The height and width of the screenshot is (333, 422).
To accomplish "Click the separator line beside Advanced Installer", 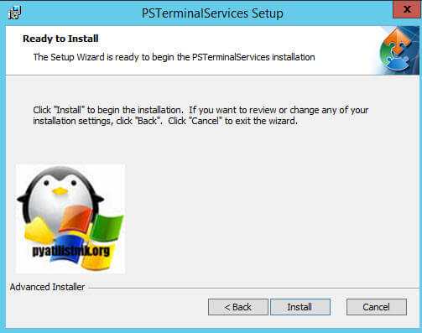I will (x=253, y=288).
